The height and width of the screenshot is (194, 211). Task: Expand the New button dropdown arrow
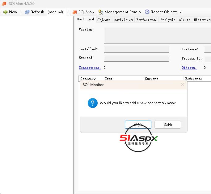[21, 12]
